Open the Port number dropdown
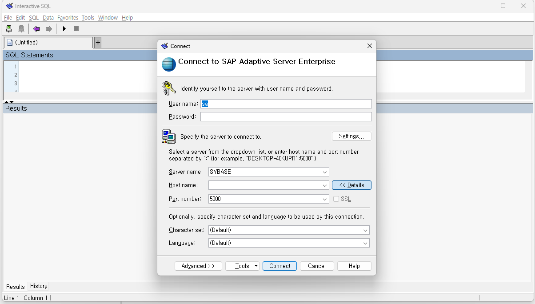This screenshot has height=304, width=535. pos(324,199)
